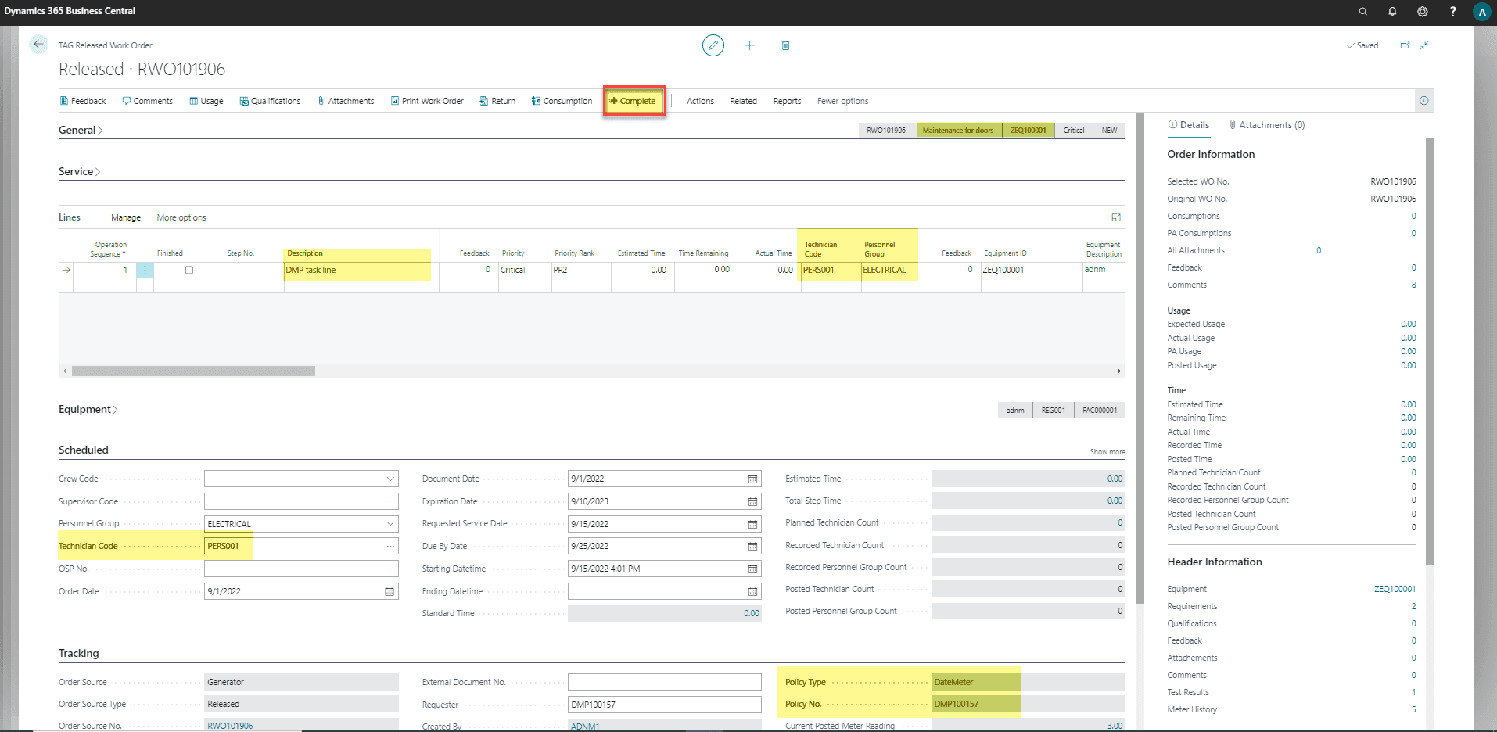Open Comments action
This screenshot has height=732, width=1497.
coord(147,101)
